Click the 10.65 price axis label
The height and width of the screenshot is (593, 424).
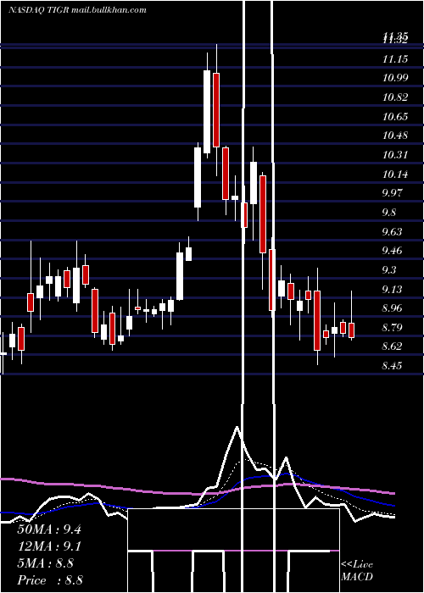[x=395, y=117]
